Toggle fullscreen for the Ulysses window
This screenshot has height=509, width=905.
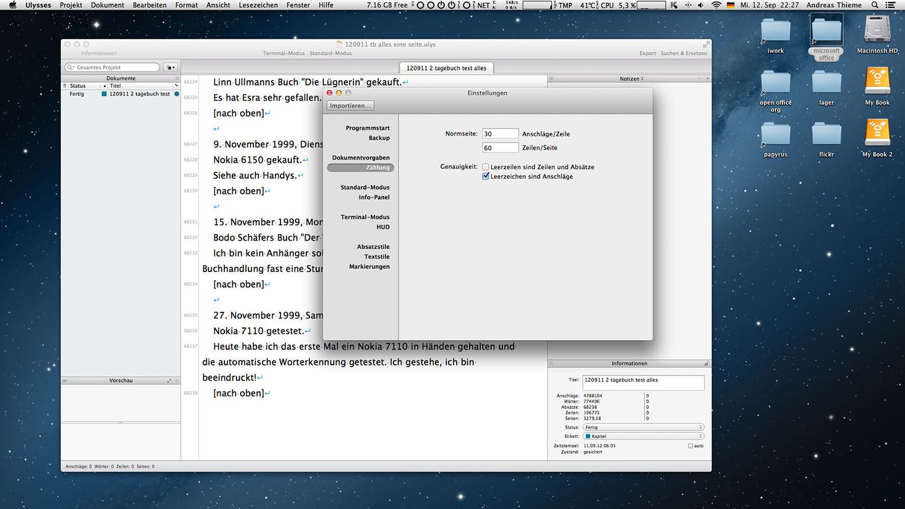pos(705,45)
